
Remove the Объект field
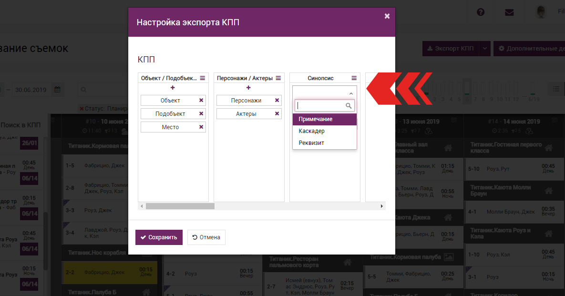click(x=201, y=101)
